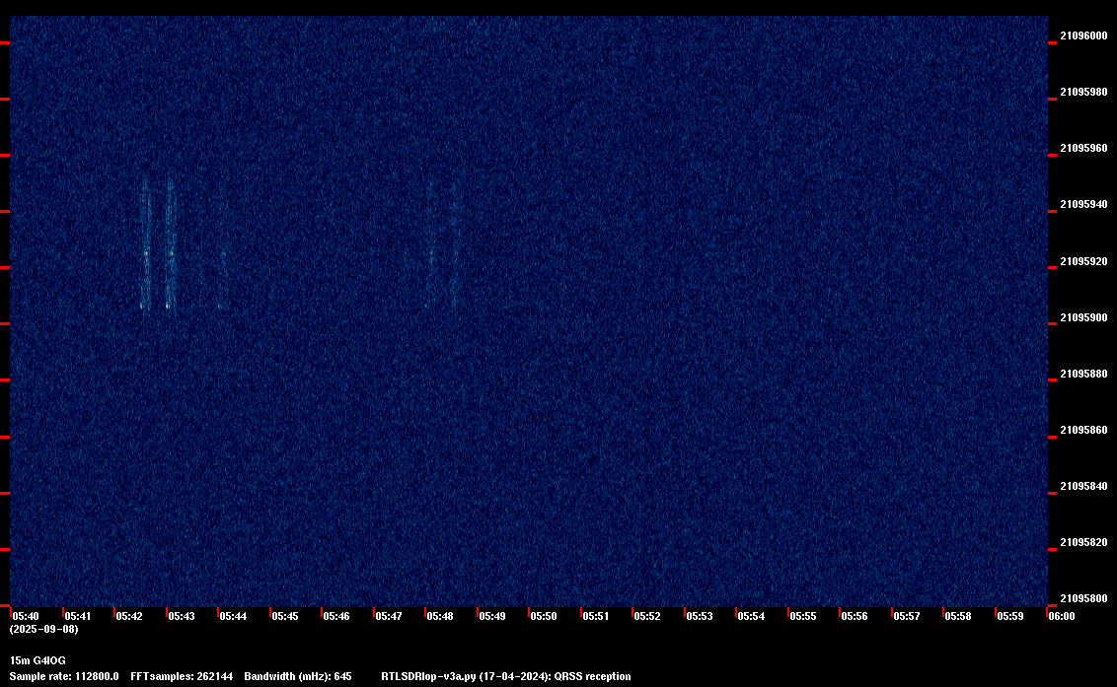Click the 05:42 time axis label
This screenshot has height=687, width=1117.
129,616
